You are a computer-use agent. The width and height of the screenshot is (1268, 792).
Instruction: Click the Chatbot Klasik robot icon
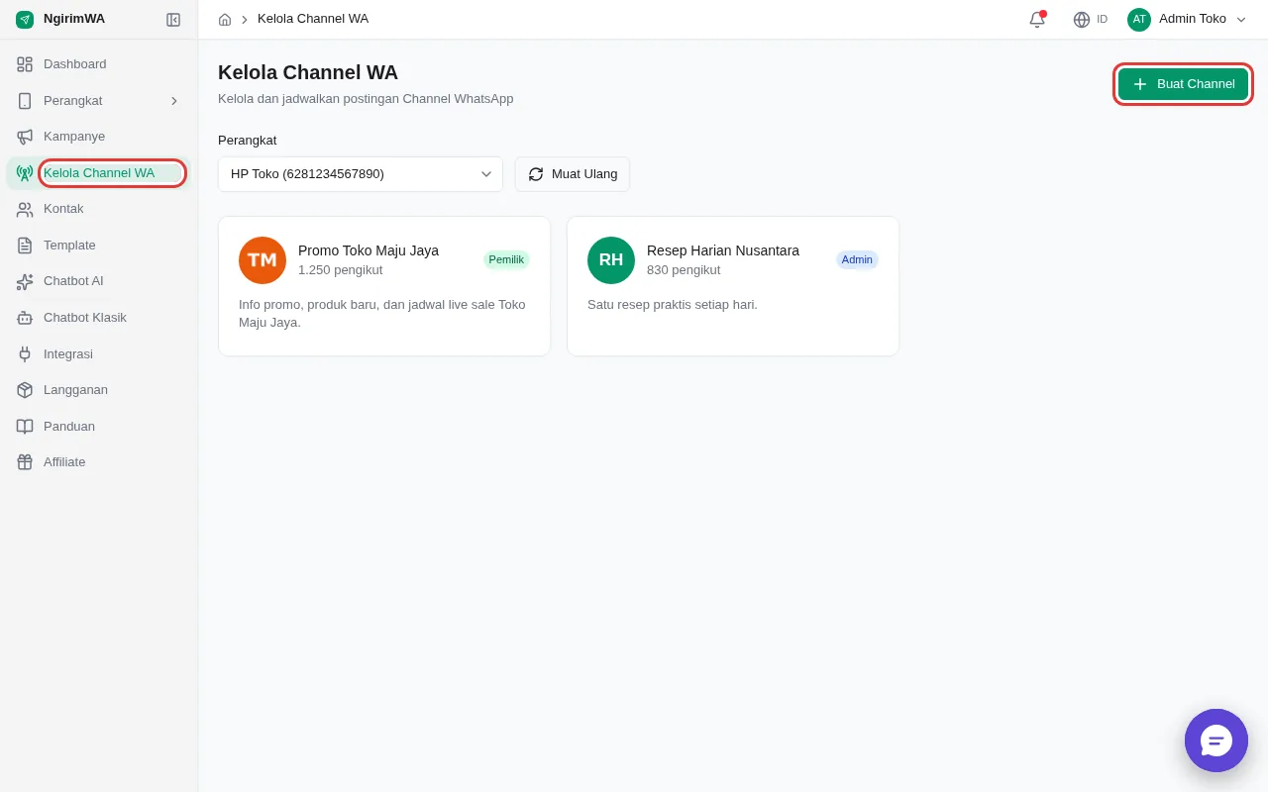[25, 318]
